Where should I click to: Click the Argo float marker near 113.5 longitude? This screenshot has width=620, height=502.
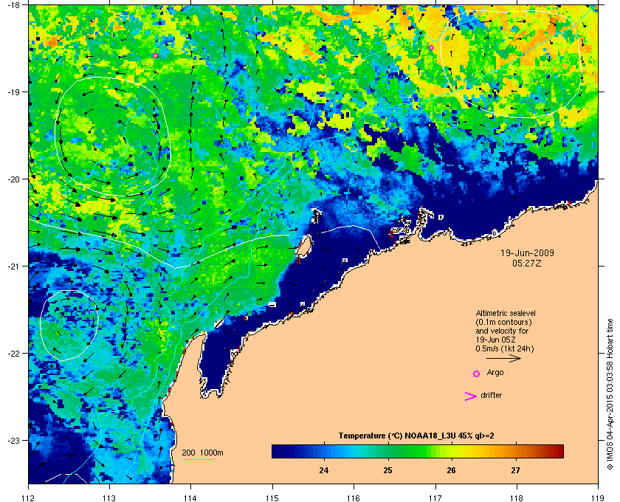pyautogui.click(x=156, y=56)
